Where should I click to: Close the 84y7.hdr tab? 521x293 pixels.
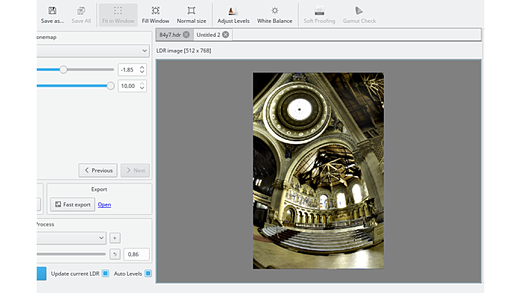click(186, 35)
